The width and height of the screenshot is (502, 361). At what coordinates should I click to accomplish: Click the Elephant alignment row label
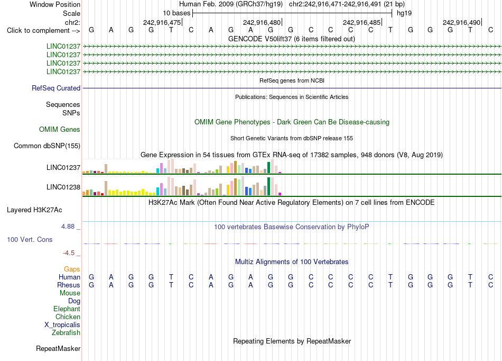pos(67,309)
